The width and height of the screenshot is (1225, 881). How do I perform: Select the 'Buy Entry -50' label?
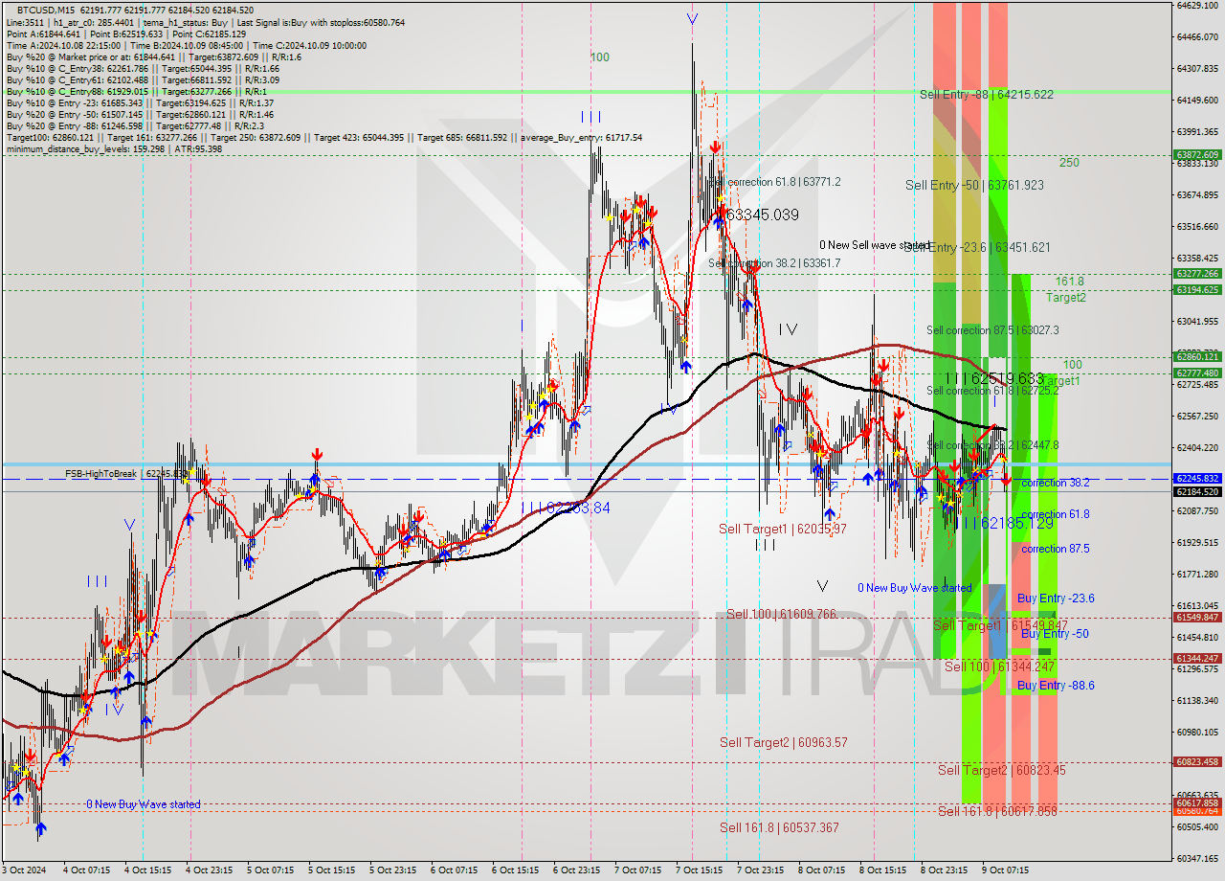[1055, 634]
